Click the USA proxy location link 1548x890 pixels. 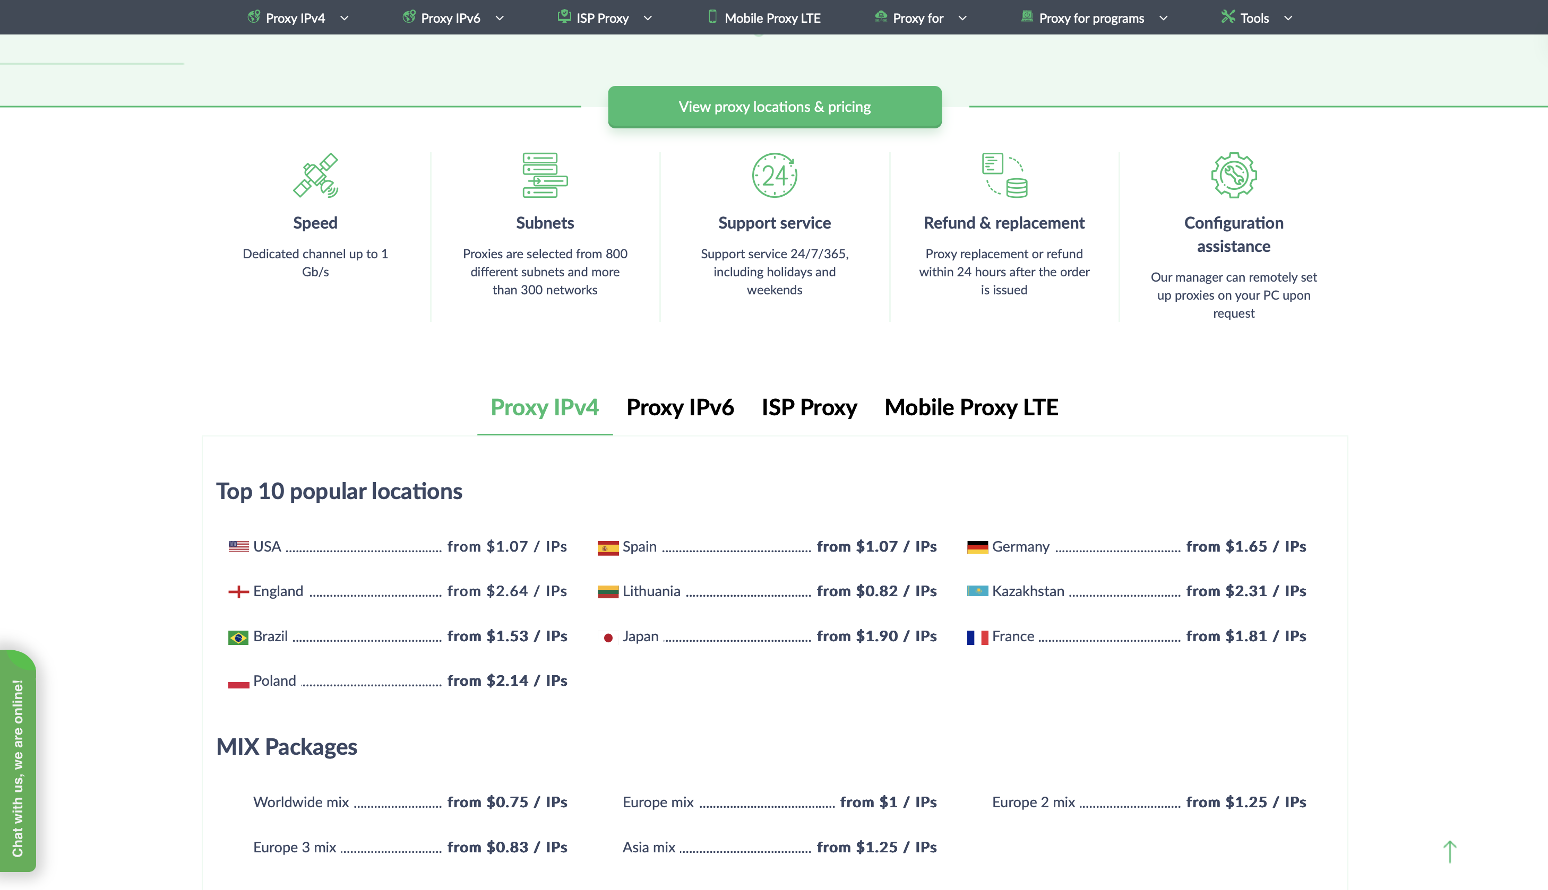coord(268,545)
